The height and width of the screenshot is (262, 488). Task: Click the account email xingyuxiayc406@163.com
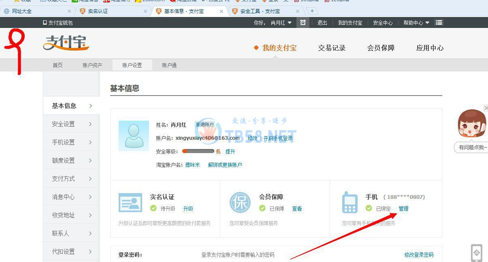tap(208, 138)
